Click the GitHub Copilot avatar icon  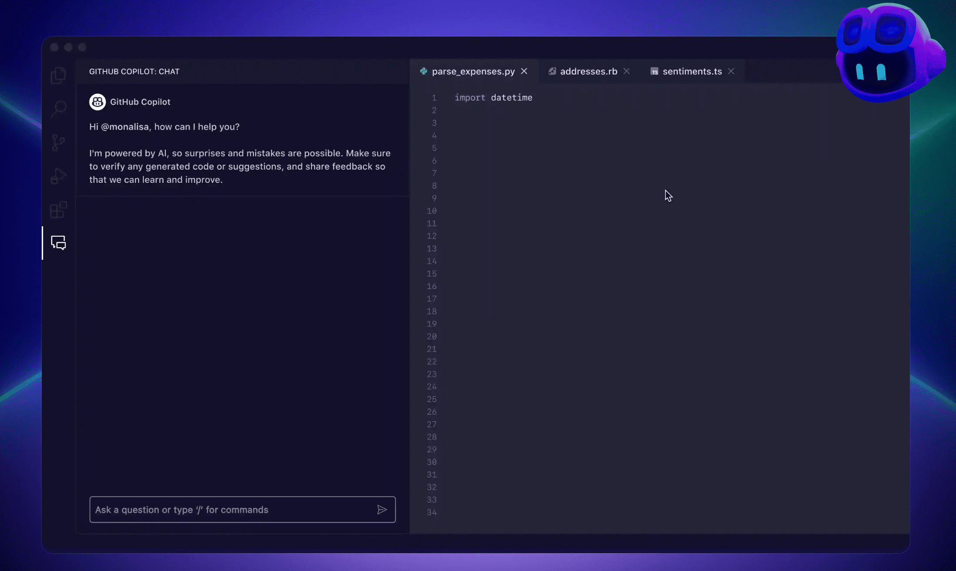coord(97,102)
